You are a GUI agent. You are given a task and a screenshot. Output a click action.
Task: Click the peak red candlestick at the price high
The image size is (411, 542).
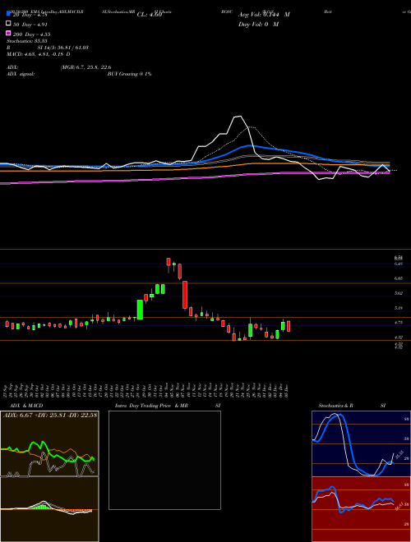click(x=169, y=263)
